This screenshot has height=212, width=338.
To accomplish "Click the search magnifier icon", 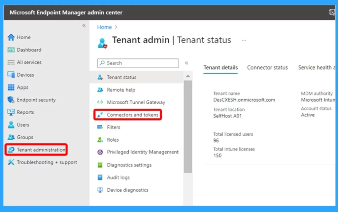I will click(x=102, y=63).
